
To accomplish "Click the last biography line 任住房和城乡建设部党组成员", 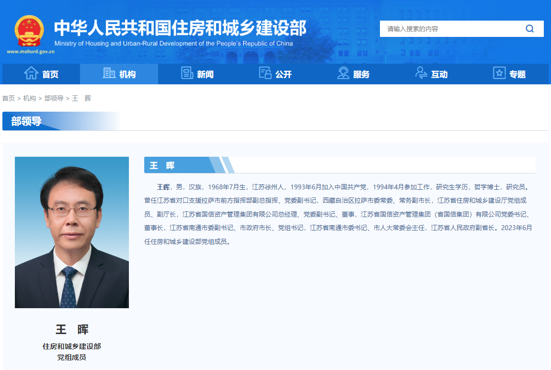I will click(x=187, y=242).
